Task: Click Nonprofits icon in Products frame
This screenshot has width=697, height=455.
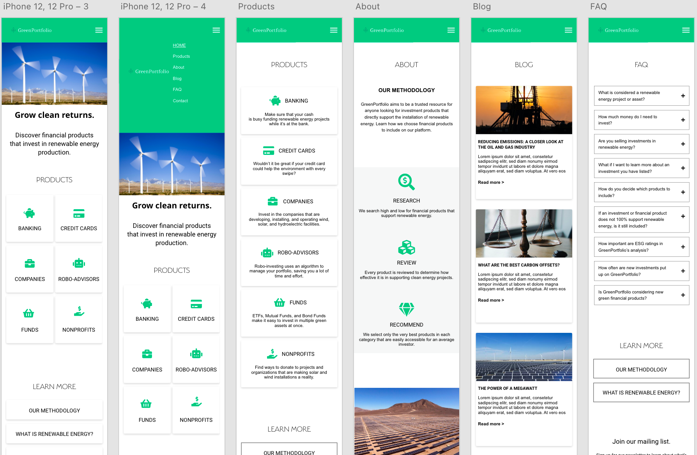Action: coord(272,354)
